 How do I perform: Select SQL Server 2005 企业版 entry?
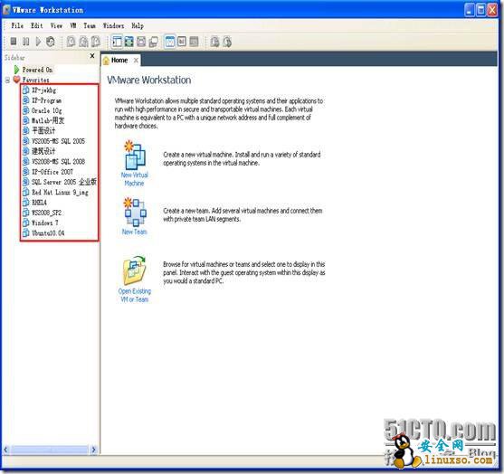click(64, 182)
